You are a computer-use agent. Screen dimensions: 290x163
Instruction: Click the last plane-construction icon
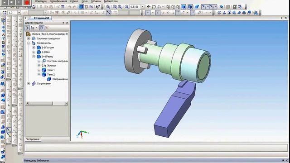tap(249, 13)
